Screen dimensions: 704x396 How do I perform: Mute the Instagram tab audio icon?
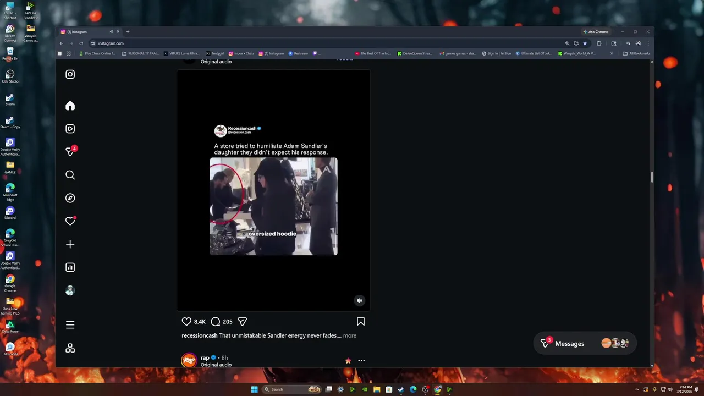pyautogui.click(x=111, y=31)
